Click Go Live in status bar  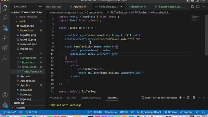171,112
